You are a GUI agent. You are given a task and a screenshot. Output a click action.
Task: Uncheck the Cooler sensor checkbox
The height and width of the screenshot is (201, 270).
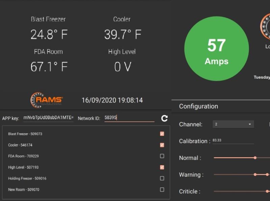pos(162,145)
